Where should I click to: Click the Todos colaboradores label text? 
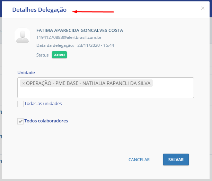coord(46,121)
